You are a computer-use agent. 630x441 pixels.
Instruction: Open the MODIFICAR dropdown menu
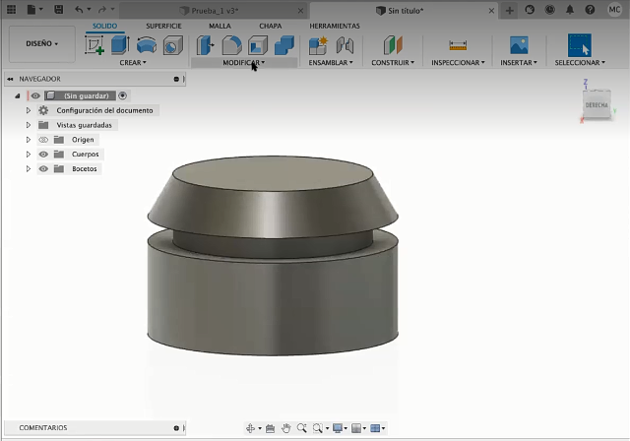[x=243, y=62]
